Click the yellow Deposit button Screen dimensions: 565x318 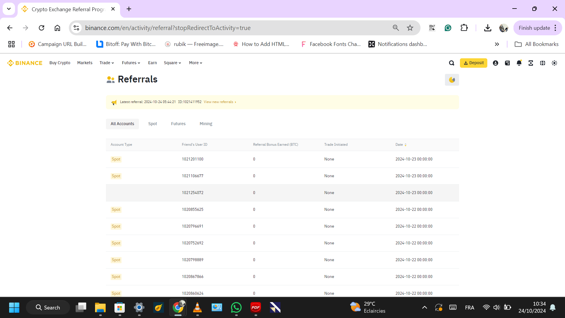click(473, 63)
